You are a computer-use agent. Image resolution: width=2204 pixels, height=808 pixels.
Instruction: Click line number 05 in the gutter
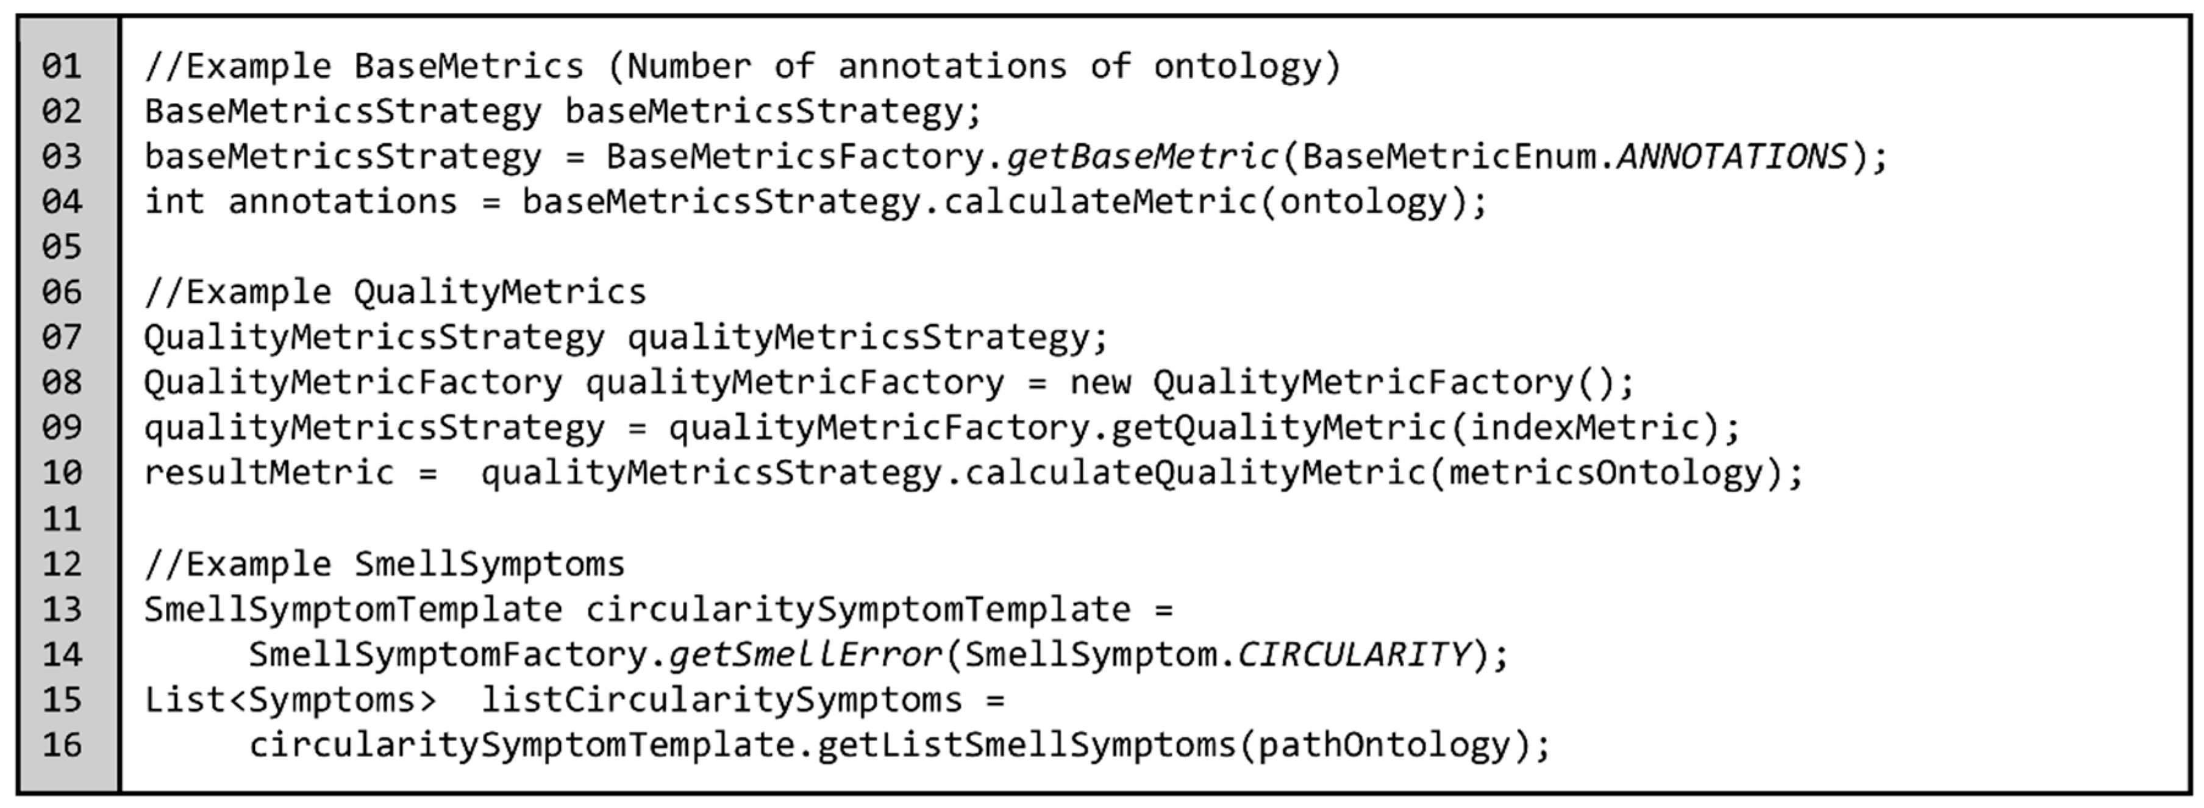pyautogui.click(x=62, y=247)
